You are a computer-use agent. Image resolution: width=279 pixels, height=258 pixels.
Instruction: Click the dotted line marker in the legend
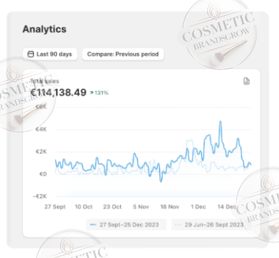pos(178,225)
